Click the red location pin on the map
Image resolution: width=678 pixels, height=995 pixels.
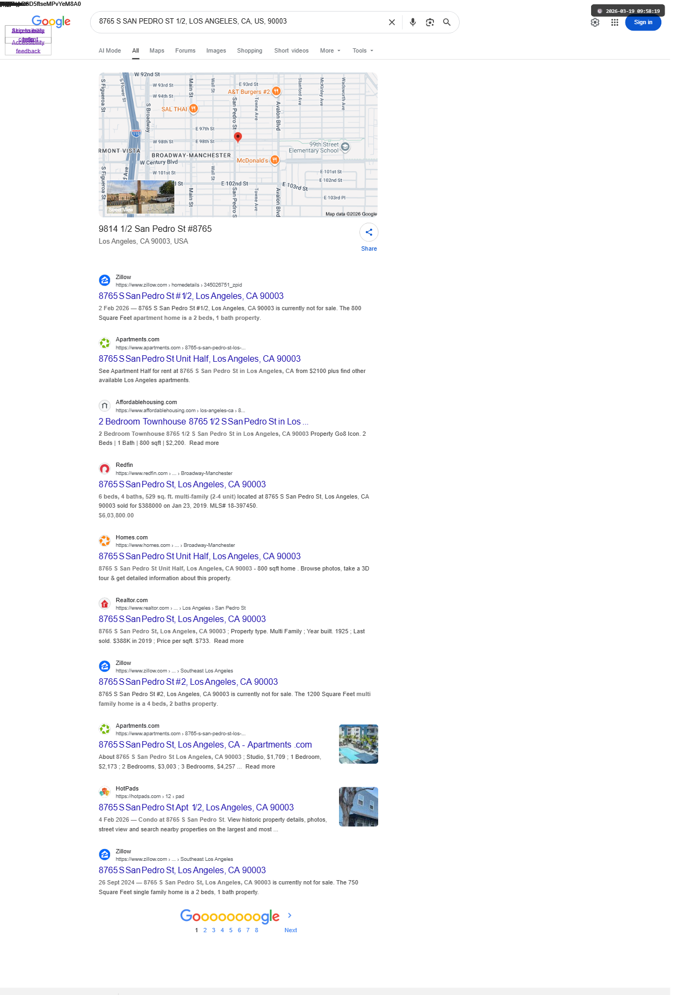[238, 137]
